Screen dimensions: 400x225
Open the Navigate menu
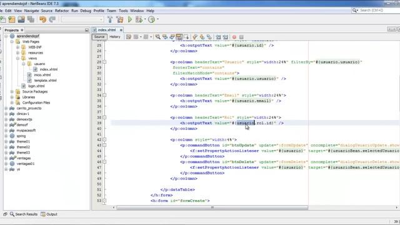tap(31, 11)
